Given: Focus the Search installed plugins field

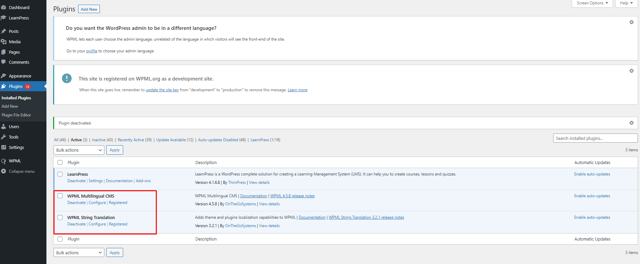Looking at the screenshot, I should [595, 138].
